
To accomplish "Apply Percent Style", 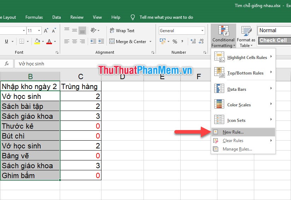I will pyautogui.click(x=175, y=41).
